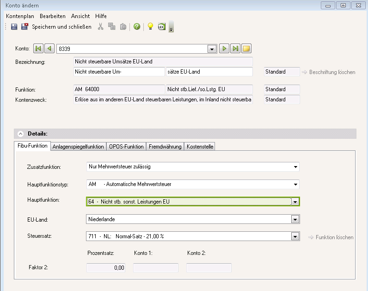Click the Faktor 2 Konto 1 field
Viewport: 368px width, 291px height.
tap(156, 268)
